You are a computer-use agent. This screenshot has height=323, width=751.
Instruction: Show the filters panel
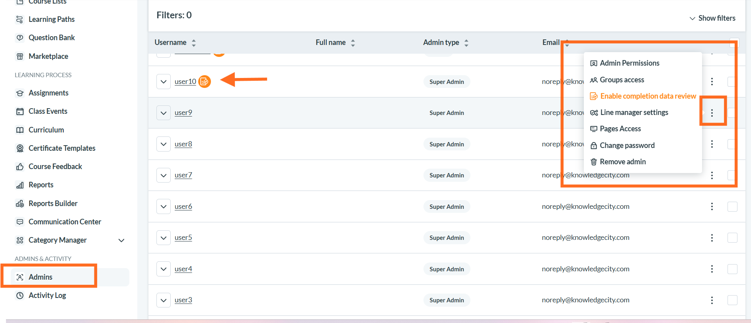[x=712, y=18]
